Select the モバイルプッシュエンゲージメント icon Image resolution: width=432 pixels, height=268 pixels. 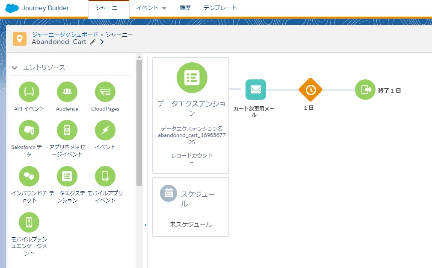(29, 222)
